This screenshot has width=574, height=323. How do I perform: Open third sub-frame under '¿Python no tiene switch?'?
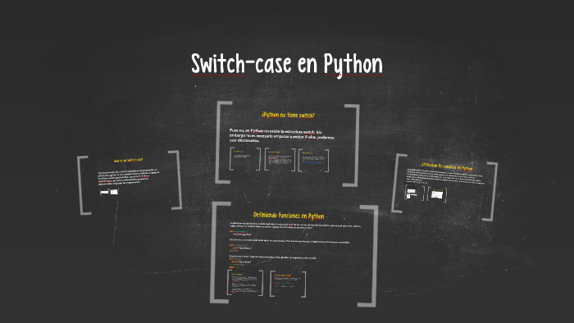point(313,160)
